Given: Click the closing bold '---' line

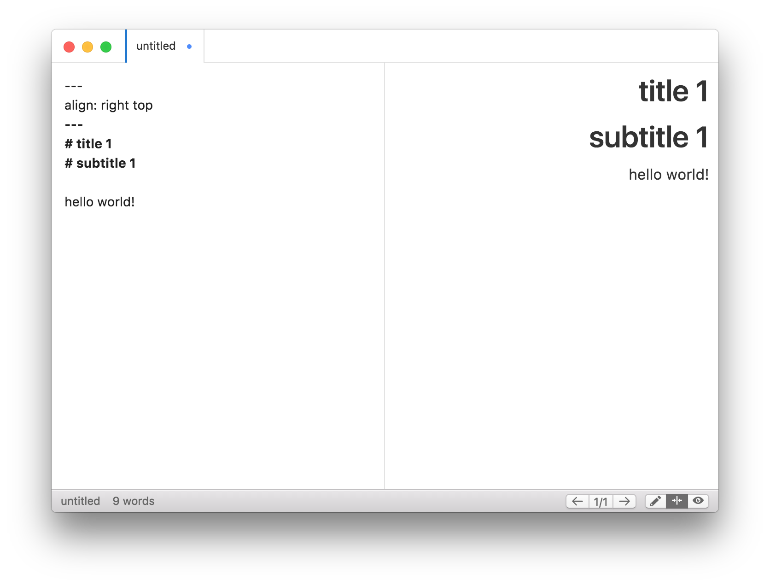Looking at the screenshot, I should pyautogui.click(x=74, y=125).
